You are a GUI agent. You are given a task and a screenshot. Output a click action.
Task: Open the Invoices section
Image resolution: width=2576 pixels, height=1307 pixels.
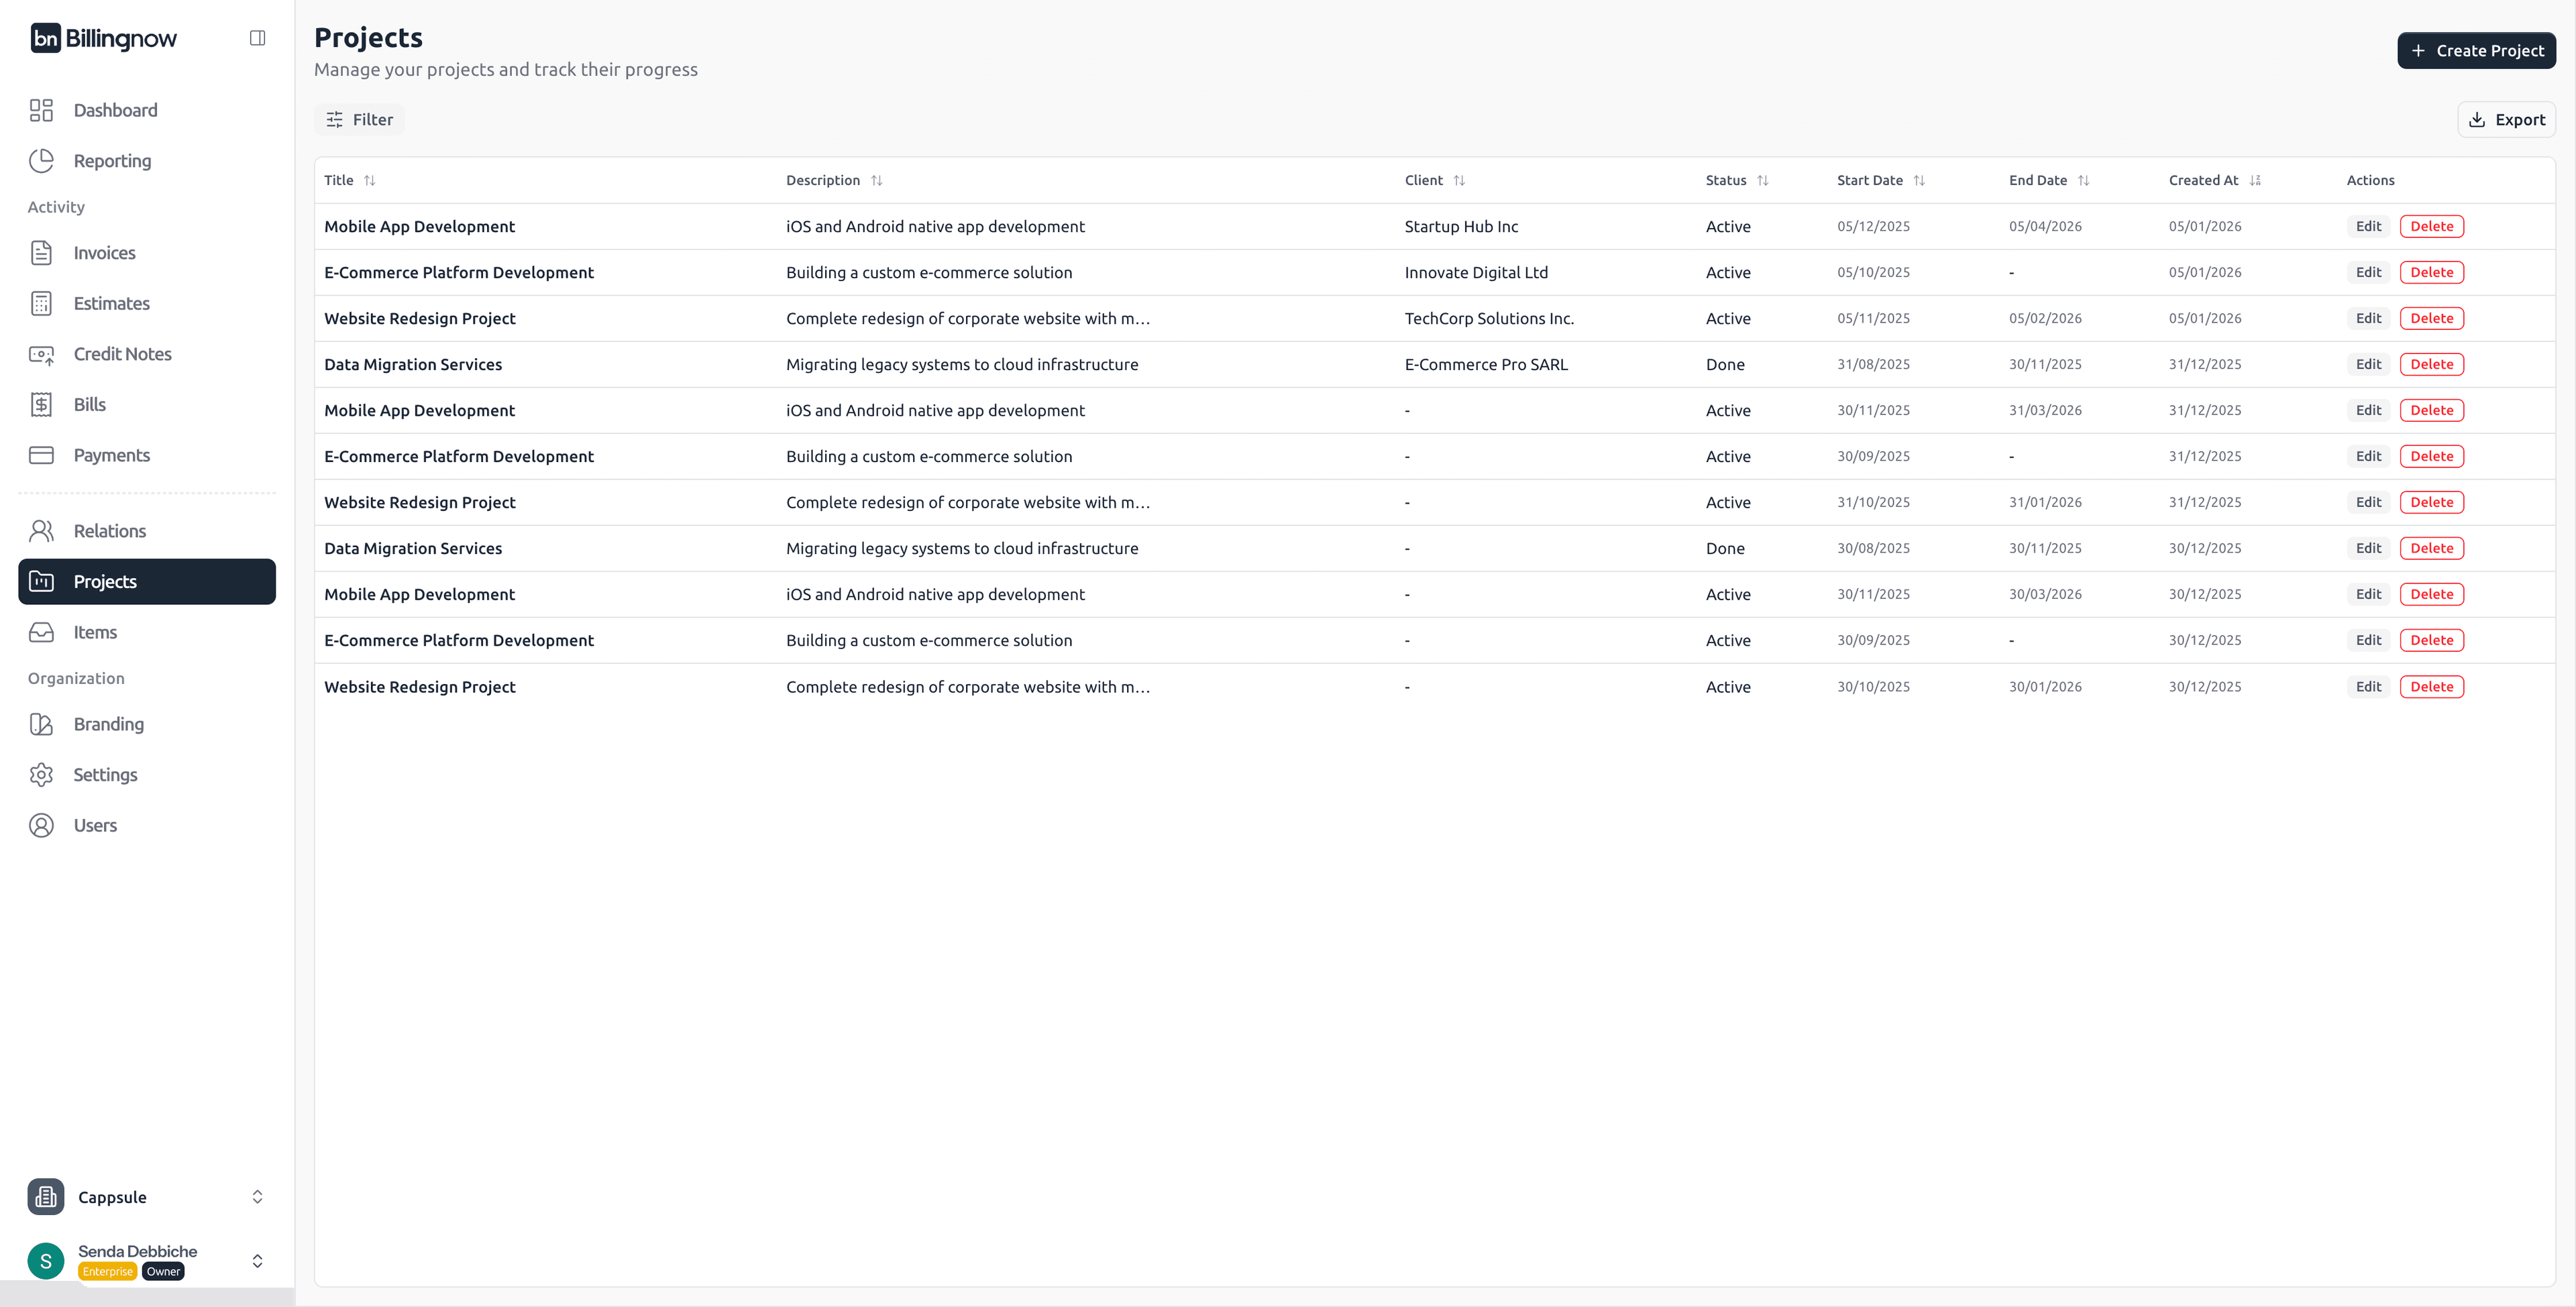104,253
